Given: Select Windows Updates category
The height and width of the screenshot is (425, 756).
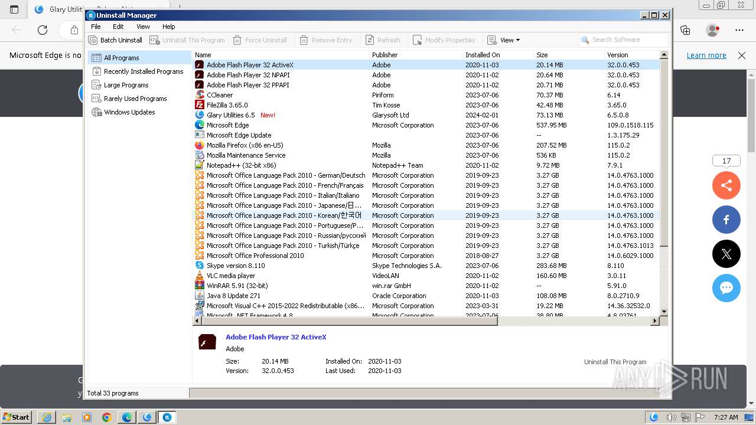Looking at the screenshot, I should pos(139,112).
